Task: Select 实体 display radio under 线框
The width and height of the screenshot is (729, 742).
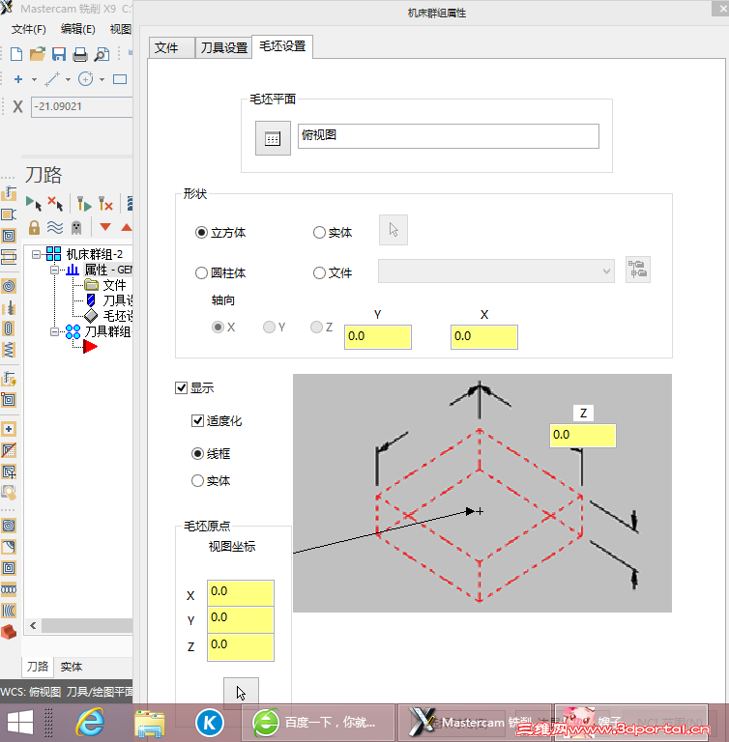Action: click(x=197, y=481)
